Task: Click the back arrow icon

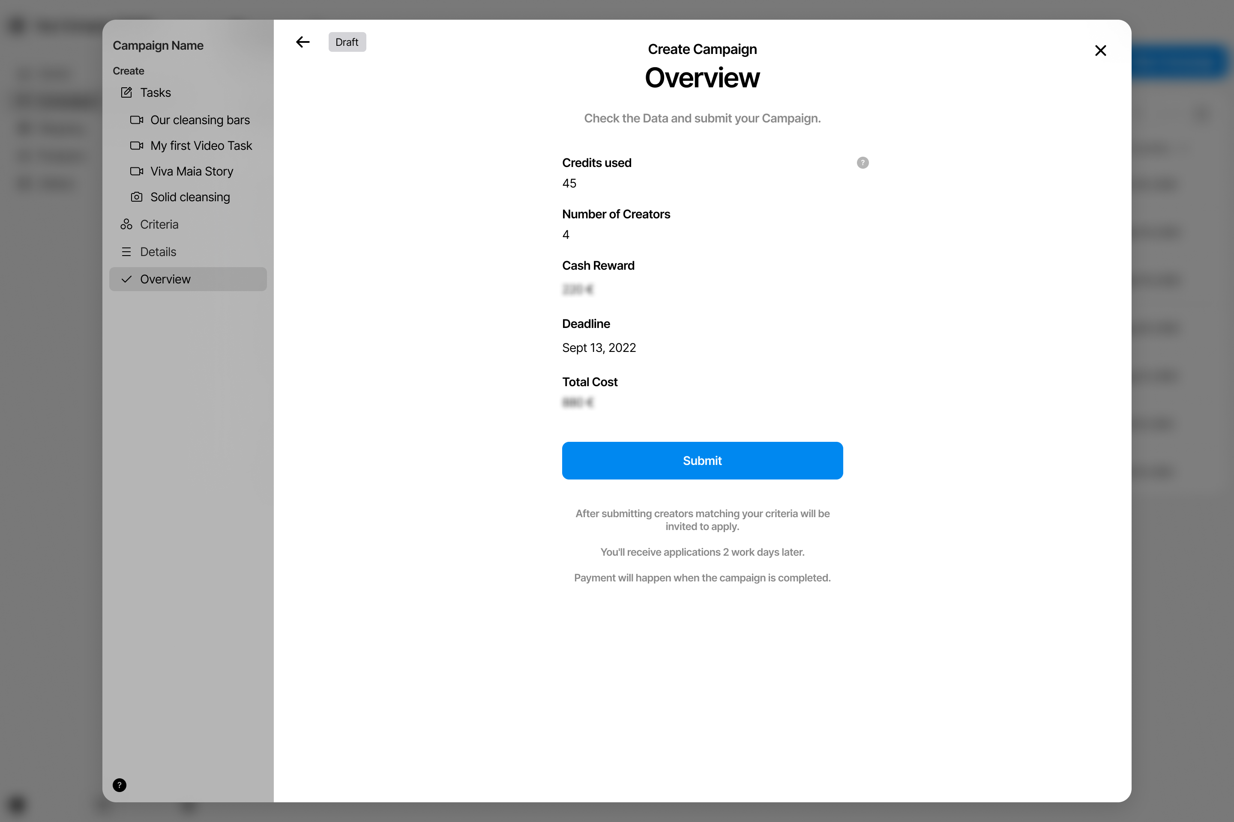Action: pyautogui.click(x=303, y=42)
